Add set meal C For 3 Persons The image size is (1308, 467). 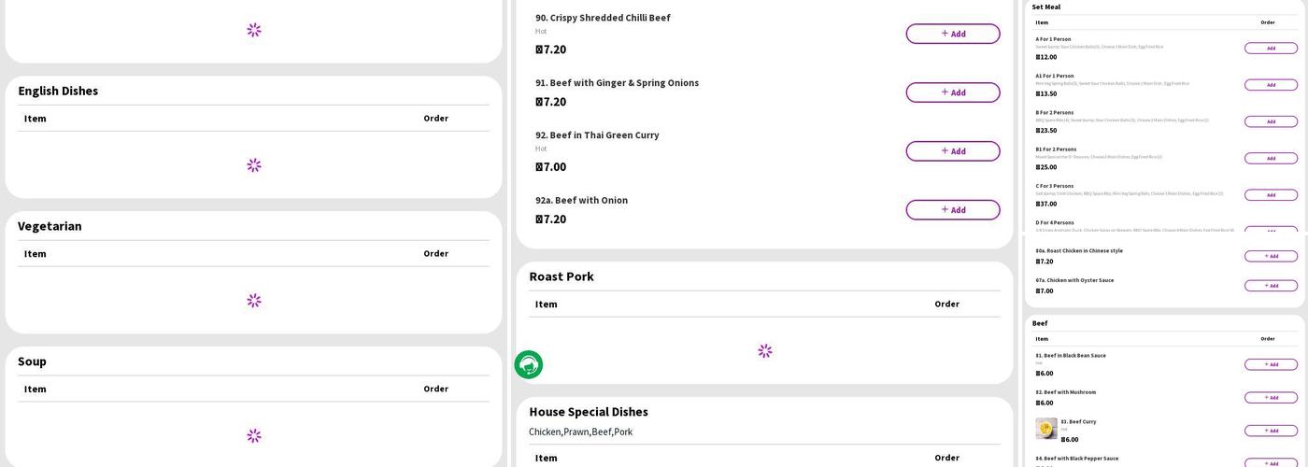pyautogui.click(x=1271, y=195)
